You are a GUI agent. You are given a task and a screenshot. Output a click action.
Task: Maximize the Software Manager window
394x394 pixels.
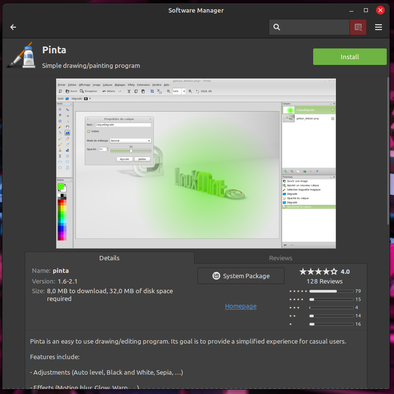pos(366,10)
